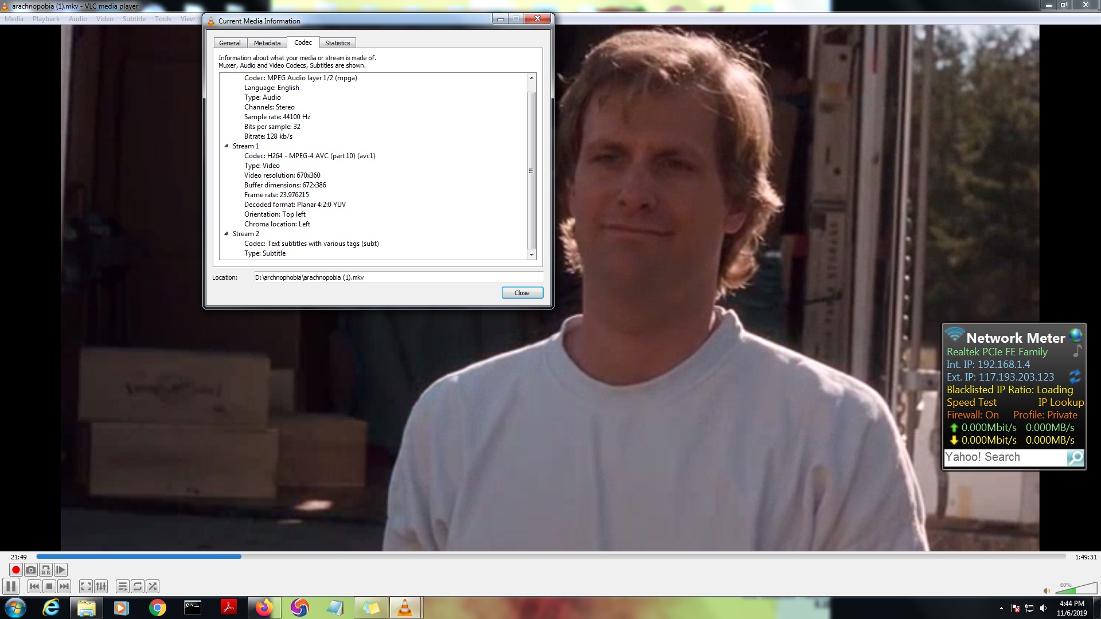
Task: Select the Sample rate: 44100 Hz row
Action: (277, 117)
